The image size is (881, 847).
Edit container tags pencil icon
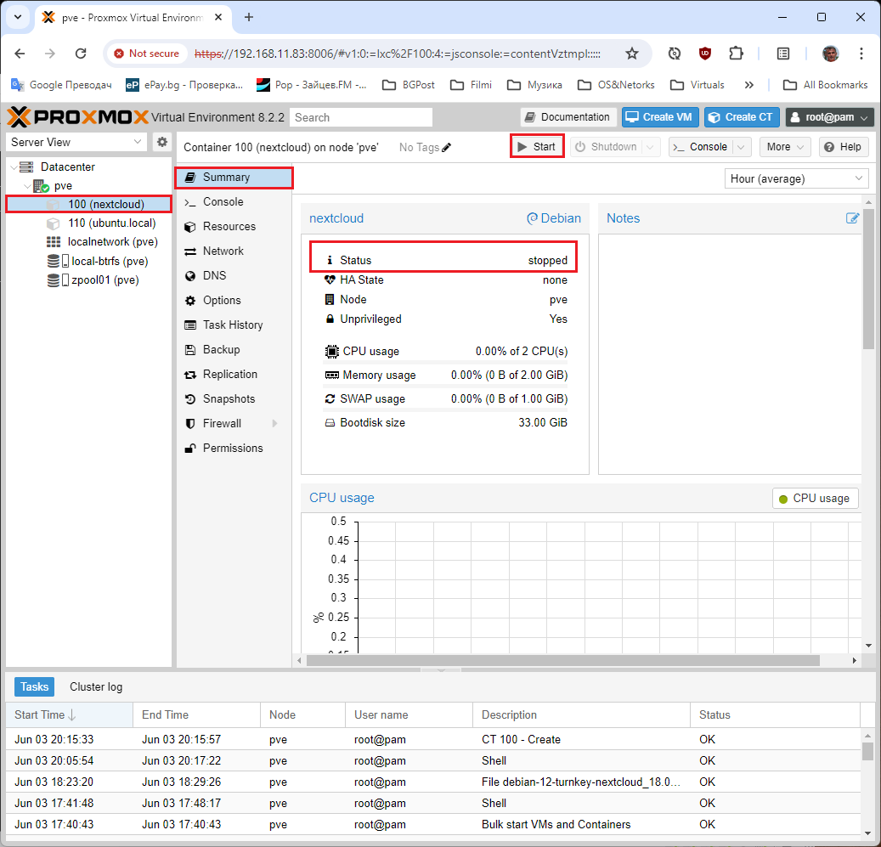coord(447,147)
